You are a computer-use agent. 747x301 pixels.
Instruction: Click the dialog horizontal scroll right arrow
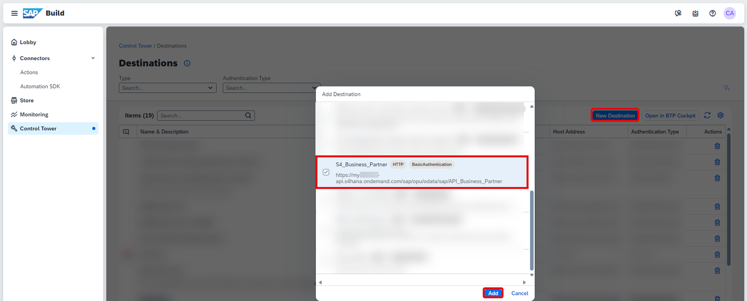(x=524, y=282)
